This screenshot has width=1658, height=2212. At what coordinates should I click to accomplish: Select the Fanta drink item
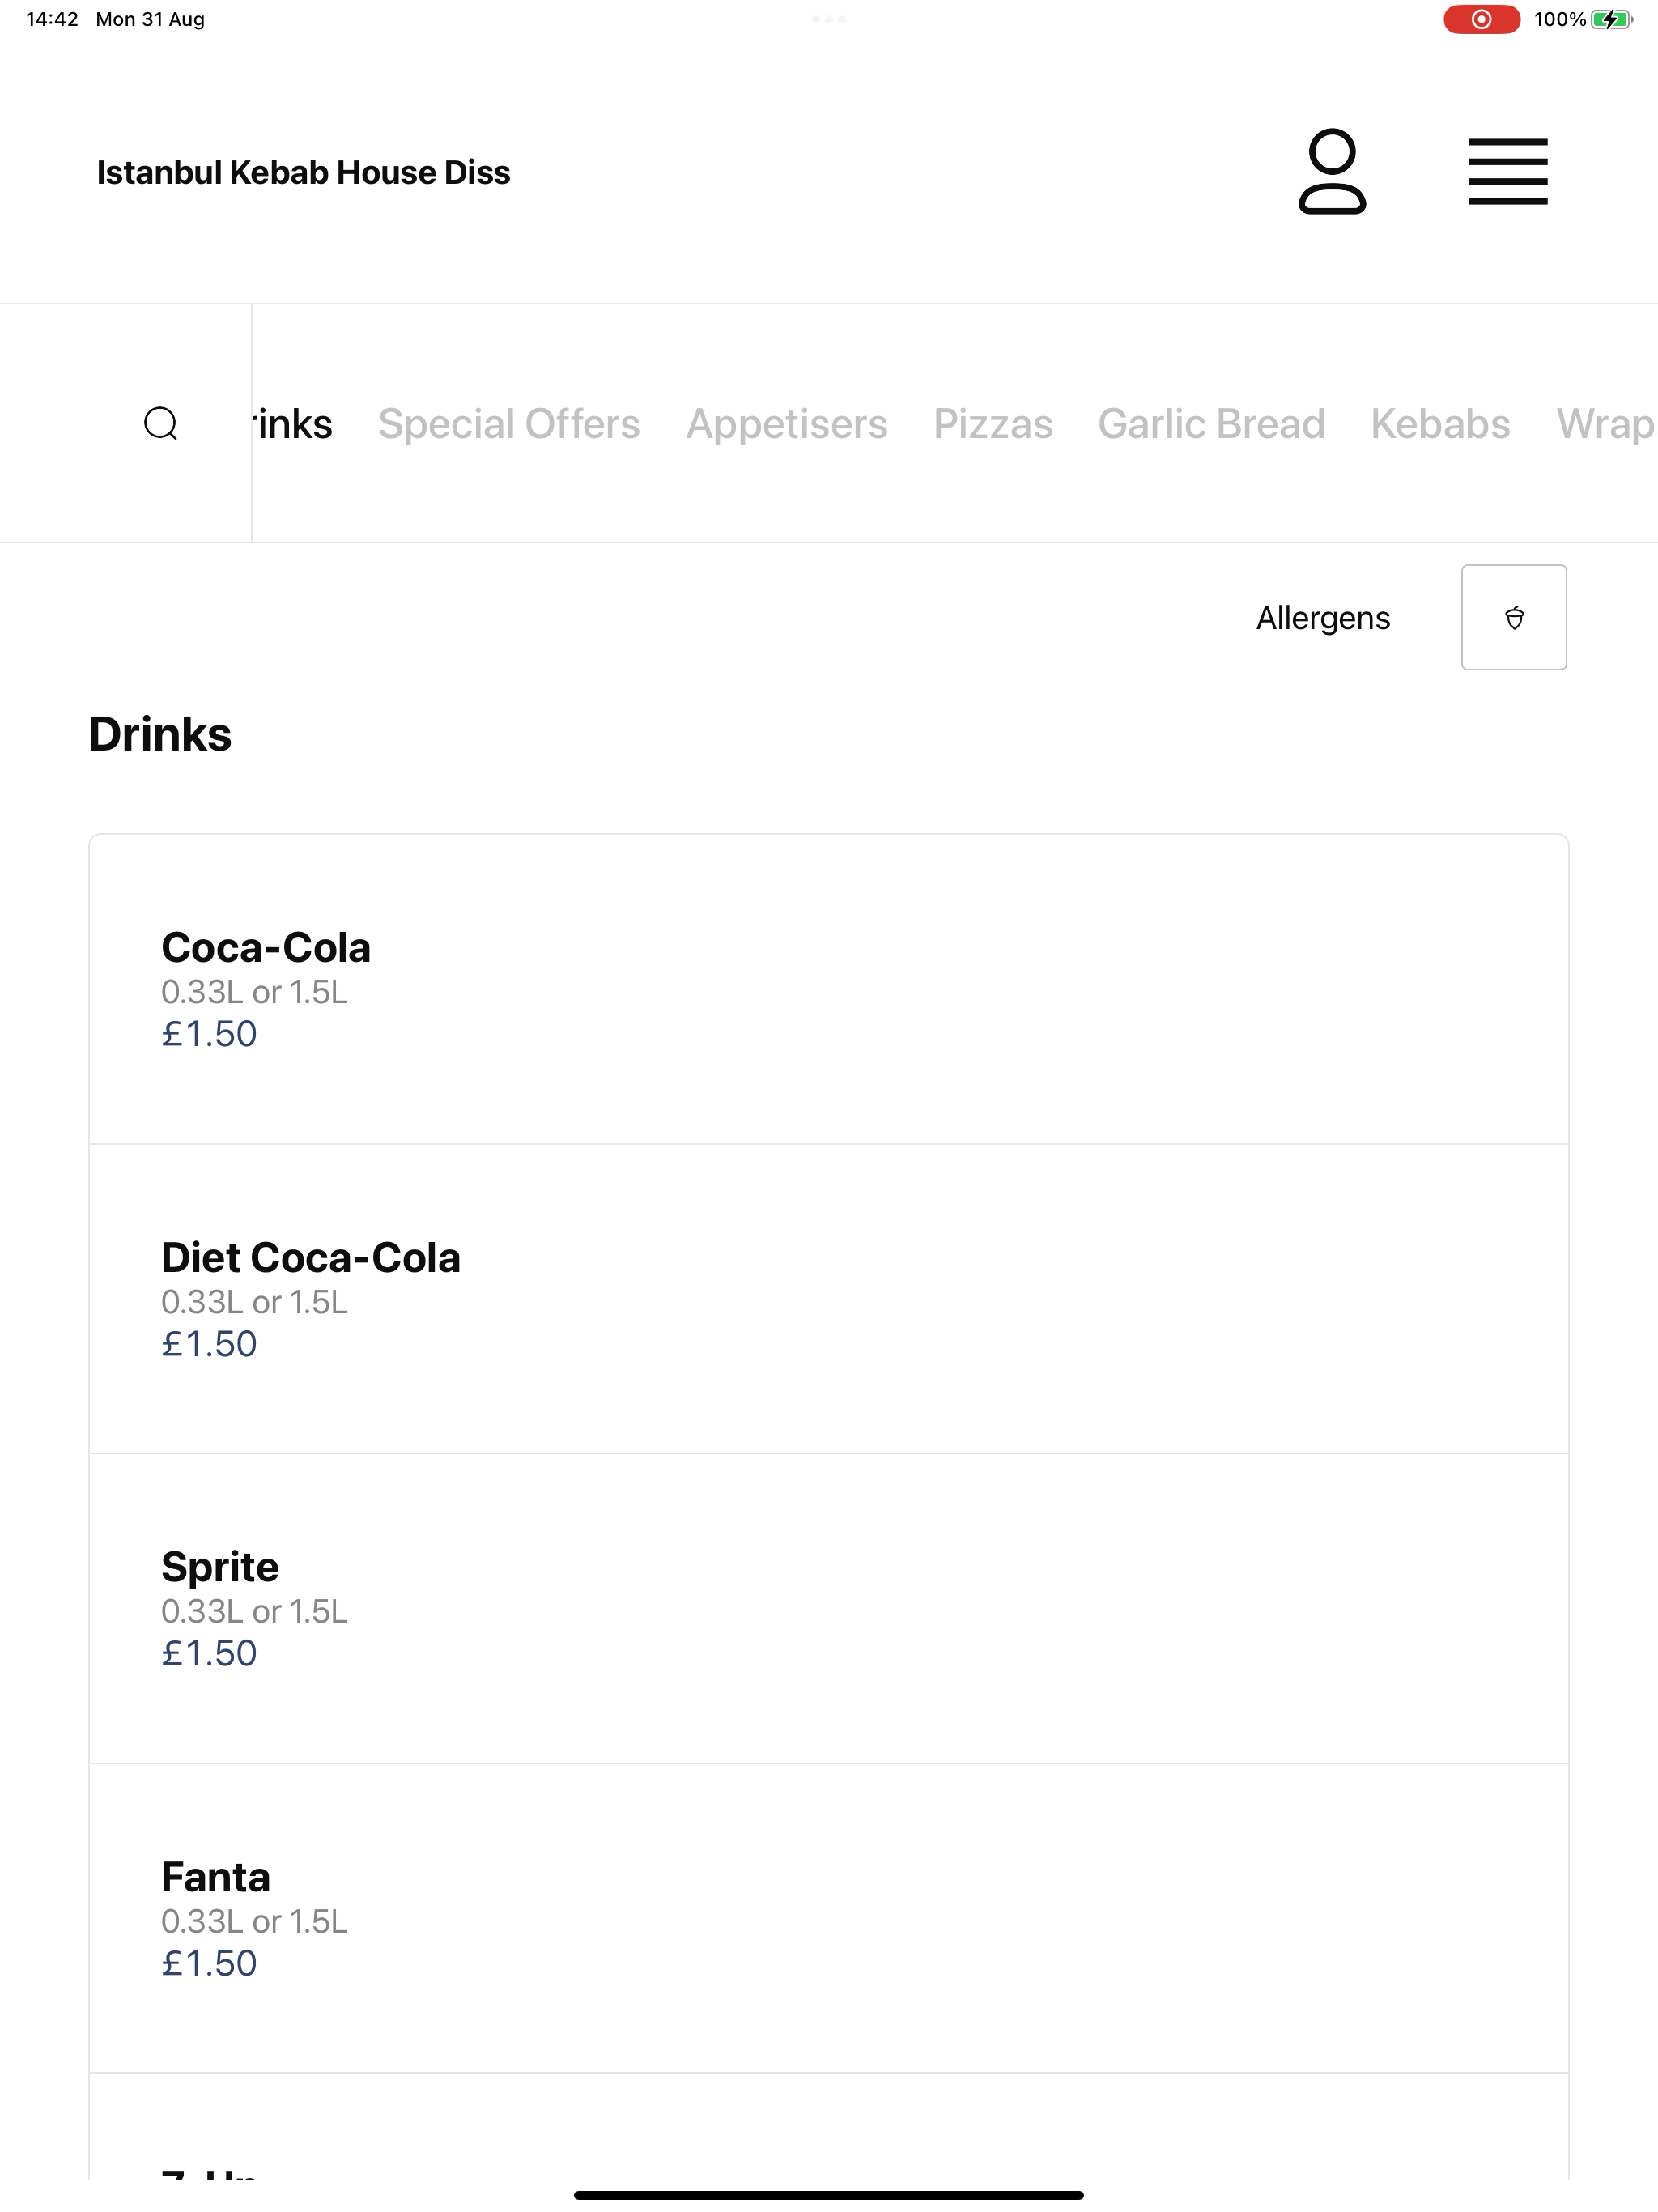828,1917
